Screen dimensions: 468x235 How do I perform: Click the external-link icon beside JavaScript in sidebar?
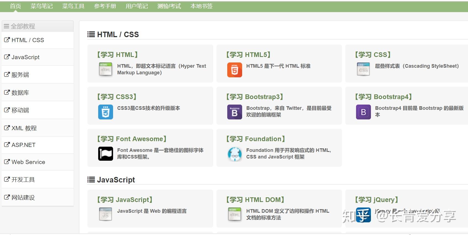point(7,57)
